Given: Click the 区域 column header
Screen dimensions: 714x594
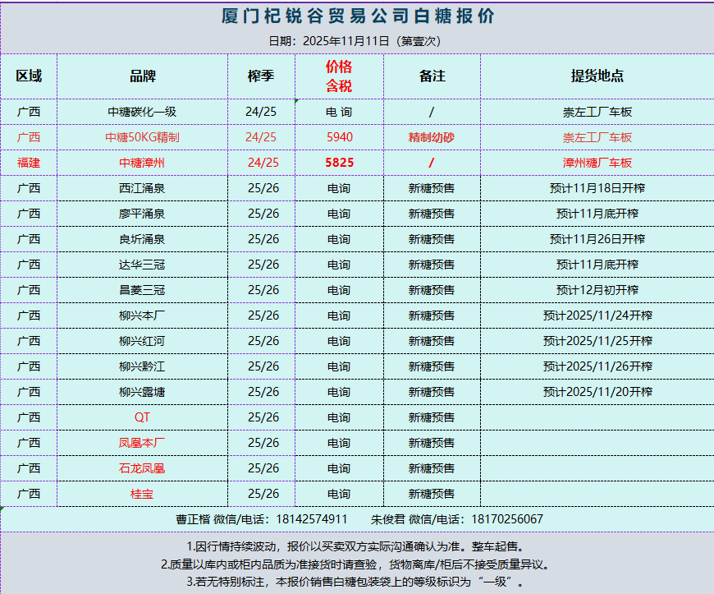Looking at the screenshot, I should click(x=29, y=76).
